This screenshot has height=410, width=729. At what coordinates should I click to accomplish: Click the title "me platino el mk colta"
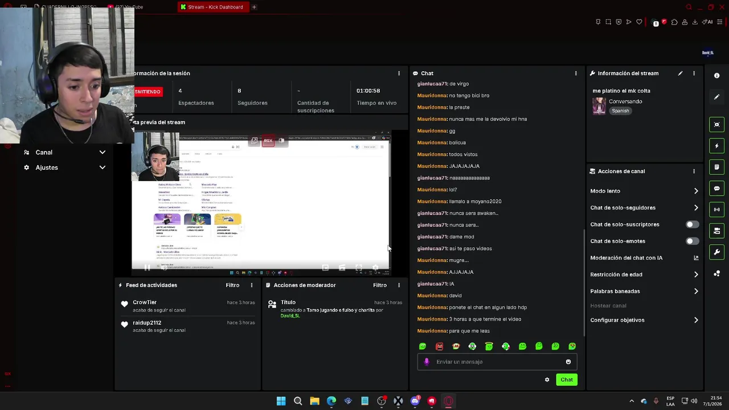click(621, 91)
